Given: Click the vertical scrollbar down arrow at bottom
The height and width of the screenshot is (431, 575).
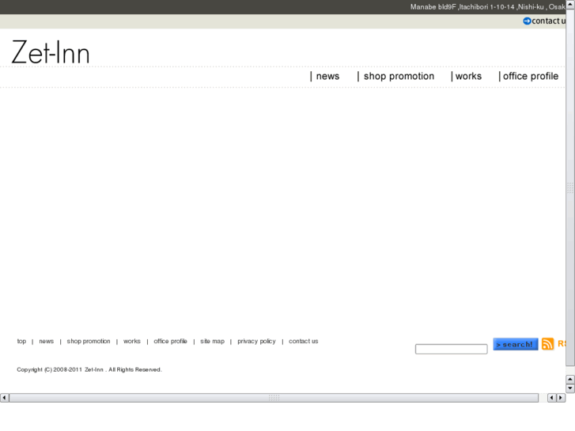Looking at the screenshot, I should pyautogui.click(x=570, y=388).
